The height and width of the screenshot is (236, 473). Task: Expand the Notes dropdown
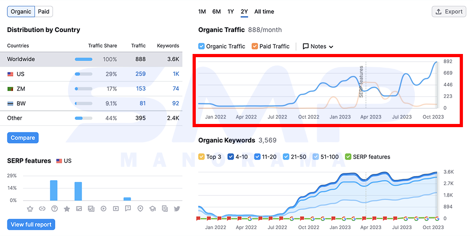click(x=318, y=47)
